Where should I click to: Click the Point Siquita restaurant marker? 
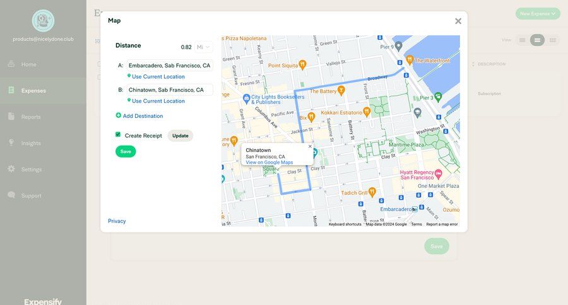click(x=303, y=64)
